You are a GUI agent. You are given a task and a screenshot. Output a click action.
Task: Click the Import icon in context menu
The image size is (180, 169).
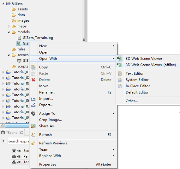pyautogui.click(x=33, y=99)
